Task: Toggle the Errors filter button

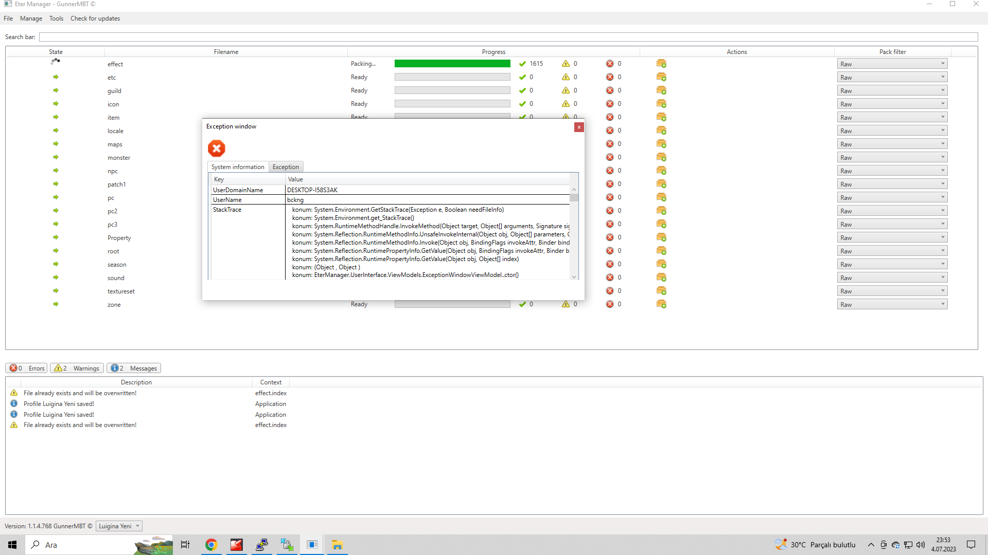Action: pos(27,368)
